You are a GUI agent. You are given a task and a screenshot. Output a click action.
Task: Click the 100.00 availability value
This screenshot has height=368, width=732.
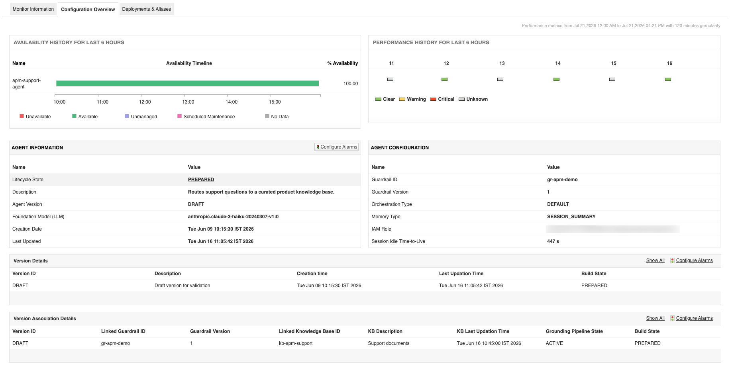(351, 84)
